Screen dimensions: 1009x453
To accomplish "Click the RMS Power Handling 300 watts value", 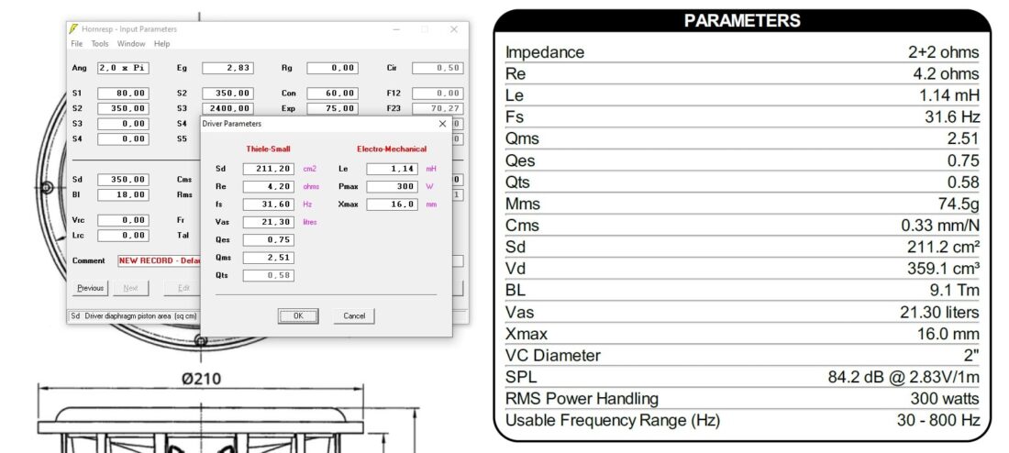I will pyautogui.click(x=945, y=399).
